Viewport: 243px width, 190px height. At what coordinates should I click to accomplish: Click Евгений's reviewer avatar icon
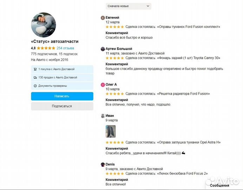103,18
